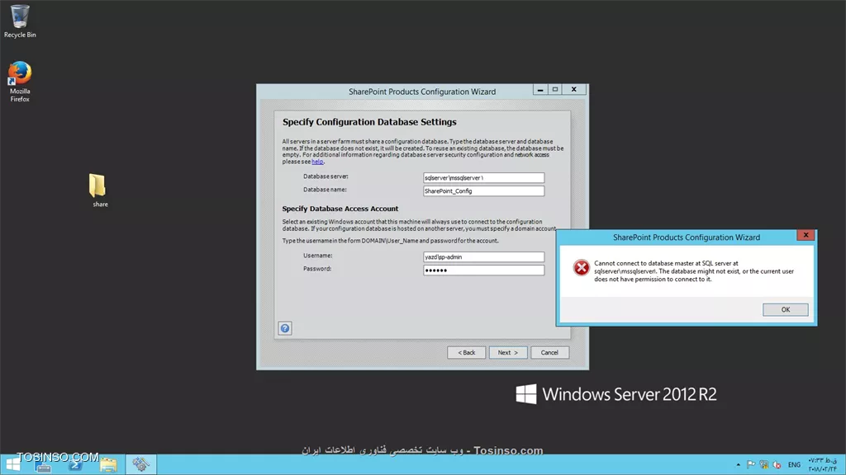The height and width of the screenshot is (475, 846).
Task: Close the SharePoint Configuration Wizard main window
Action: pyautogui.click(x=573, y=89)
